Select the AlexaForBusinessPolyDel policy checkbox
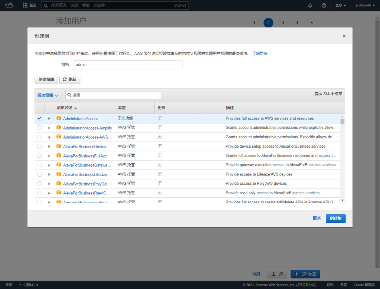 39,183
